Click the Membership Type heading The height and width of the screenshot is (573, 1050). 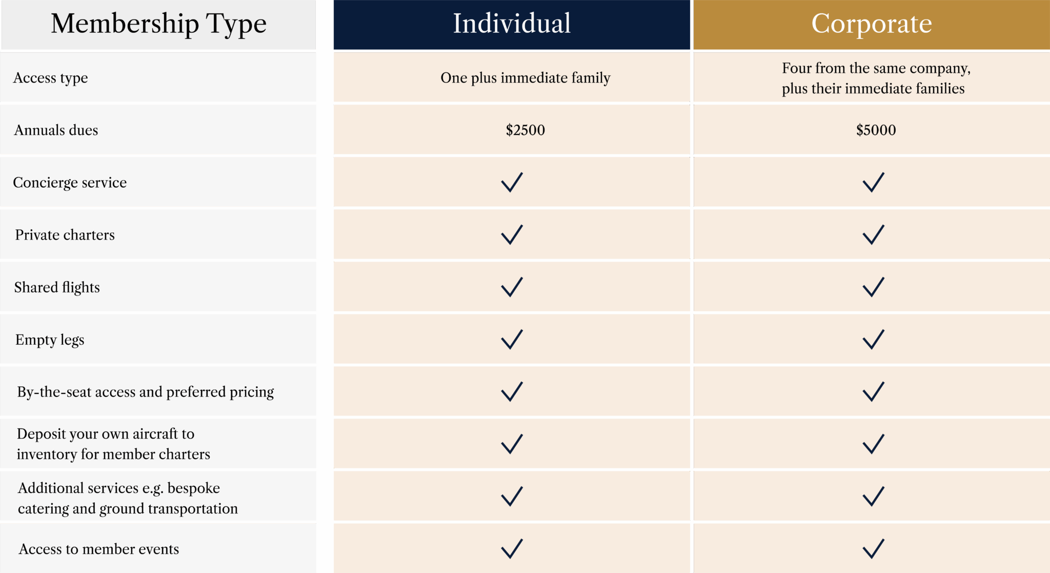pos(158,24)
